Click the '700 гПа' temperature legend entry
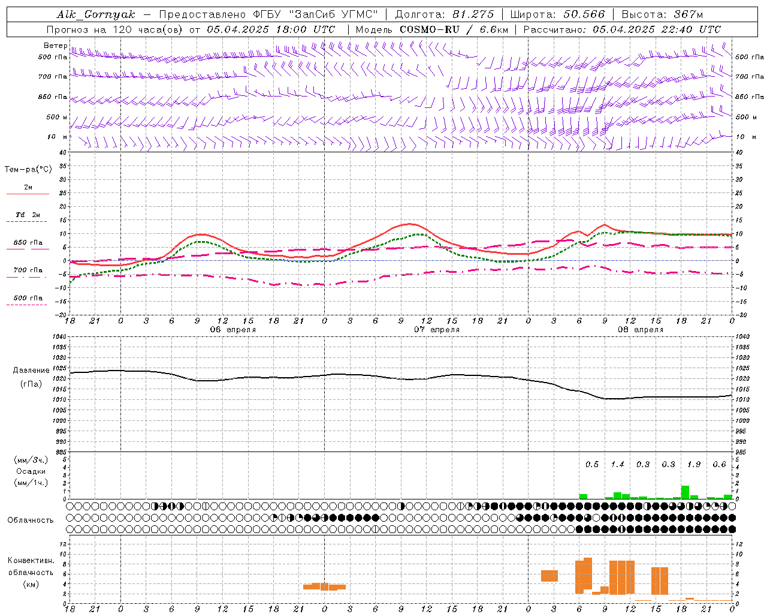 (x=28, y=270)
